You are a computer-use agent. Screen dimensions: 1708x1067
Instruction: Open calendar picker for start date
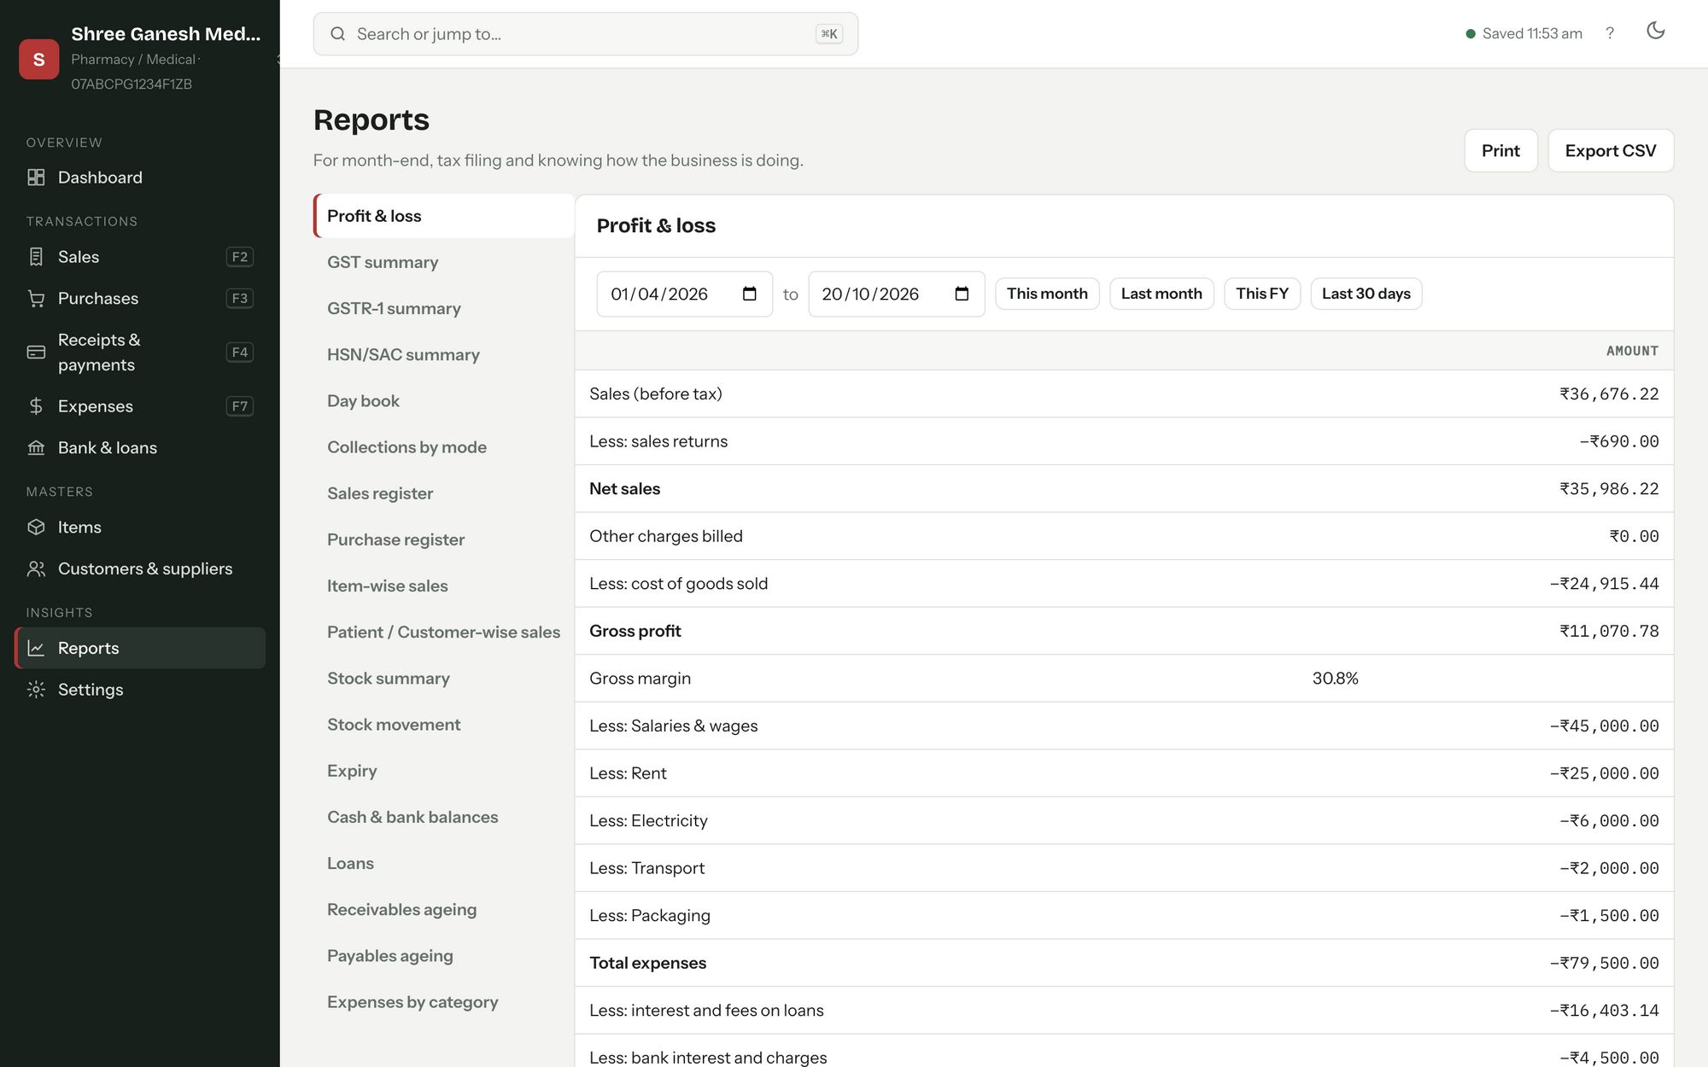click(750, 294)
